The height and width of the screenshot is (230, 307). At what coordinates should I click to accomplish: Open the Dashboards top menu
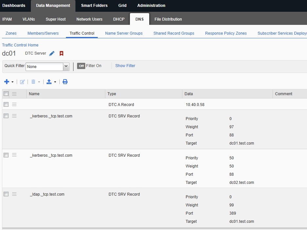(x=14, y=6)
